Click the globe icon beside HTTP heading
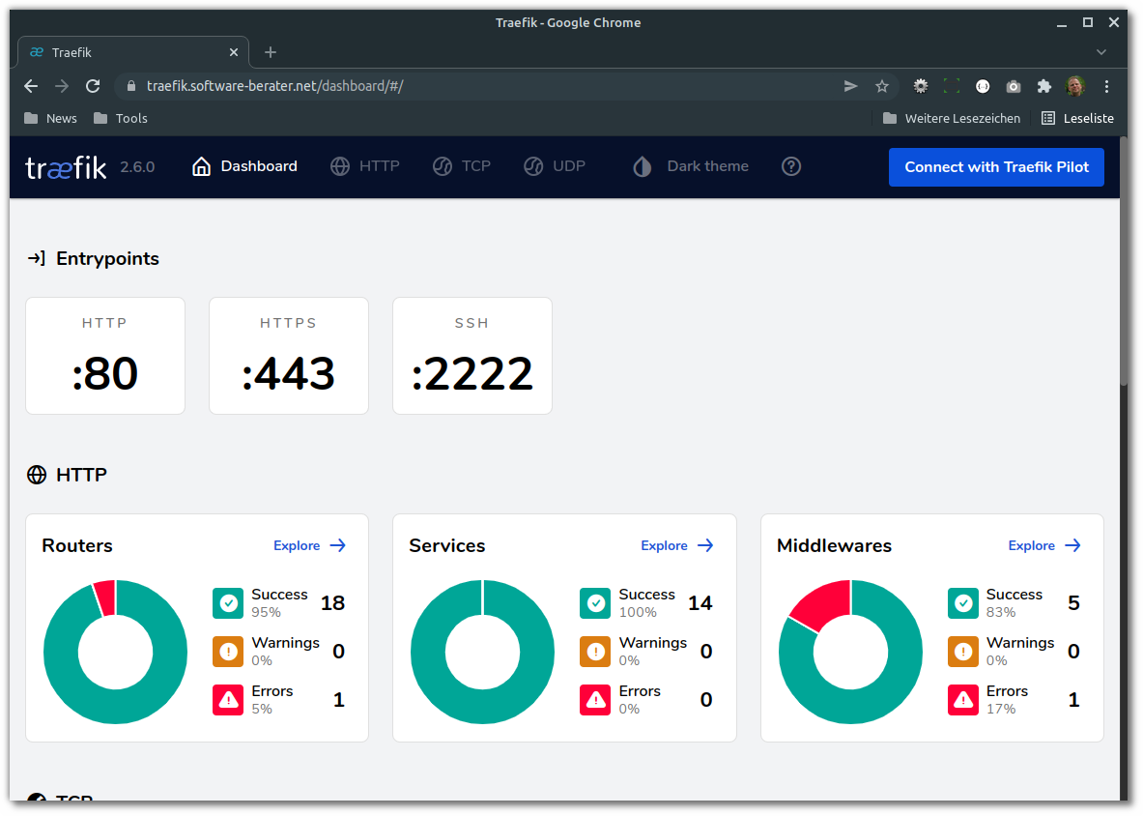 click(x=37, y=475)
